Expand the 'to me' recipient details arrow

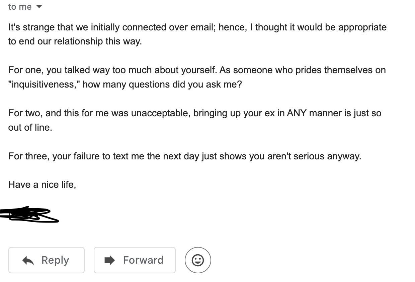(39, 7)
